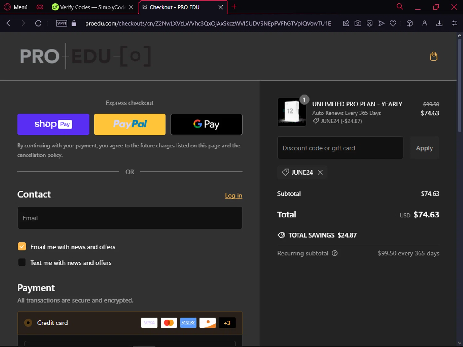Open the easy setup sliders icon
The height and width of the screenshot is (347, 463).
tap(454, 23)
